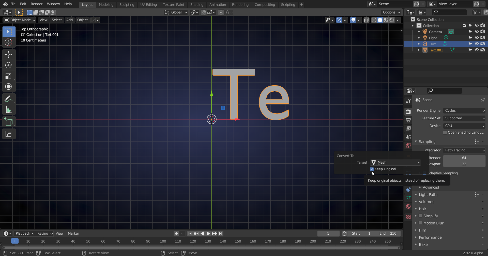The height and width of the screenshot is (256, 488).
Task: Click the Options button in header
Action: click(391, 12)
